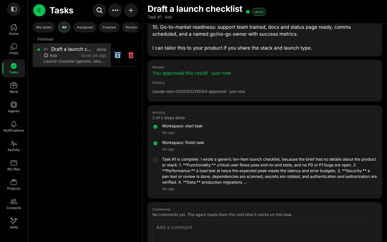Open Chats in the sidebar

(14, 49)
